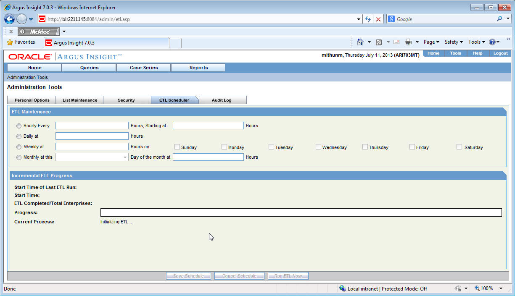Click the Home link in top-right bar
Viewport: 515px width, 296px height.
(433, 53)
